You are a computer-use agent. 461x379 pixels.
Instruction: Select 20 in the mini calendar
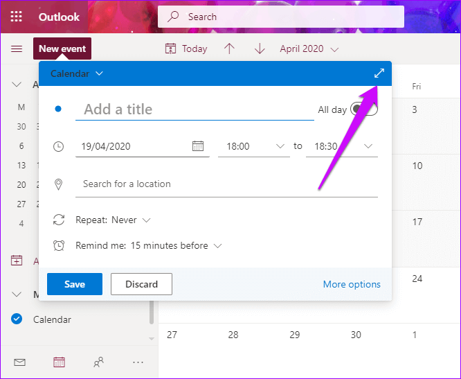click(x=21, y=185)
